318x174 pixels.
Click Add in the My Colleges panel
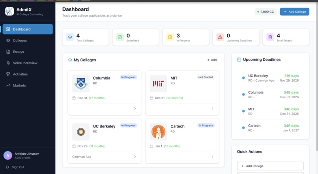(212, 60)
